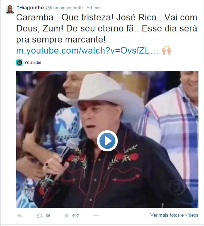
Task: Click the YouTube card label text
Action: click(x=33, y=63)
